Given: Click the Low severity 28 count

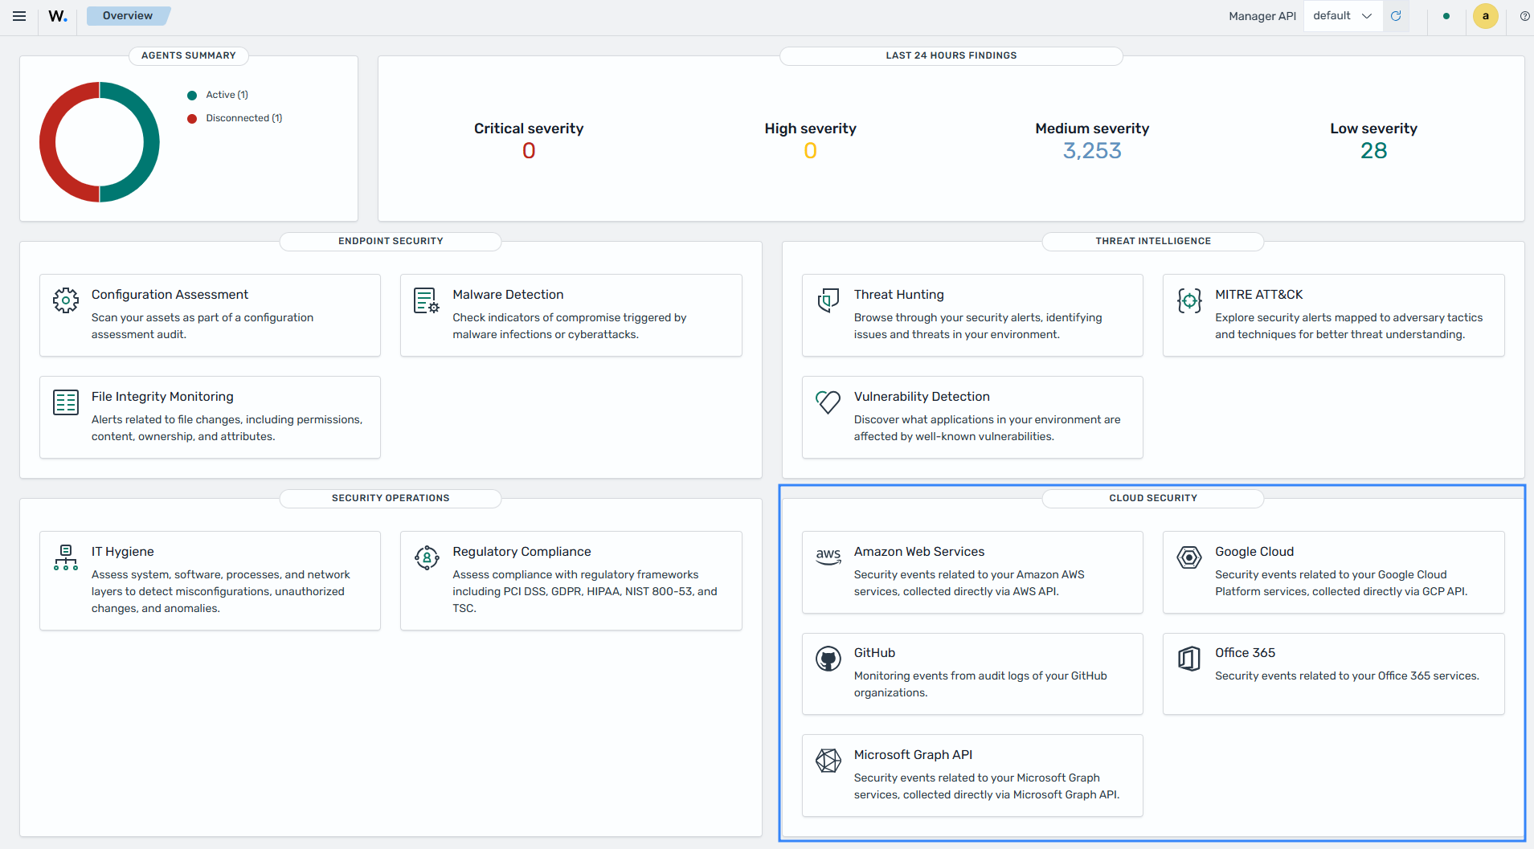Looking at the screenshot, I should (x=1373, y=151).
